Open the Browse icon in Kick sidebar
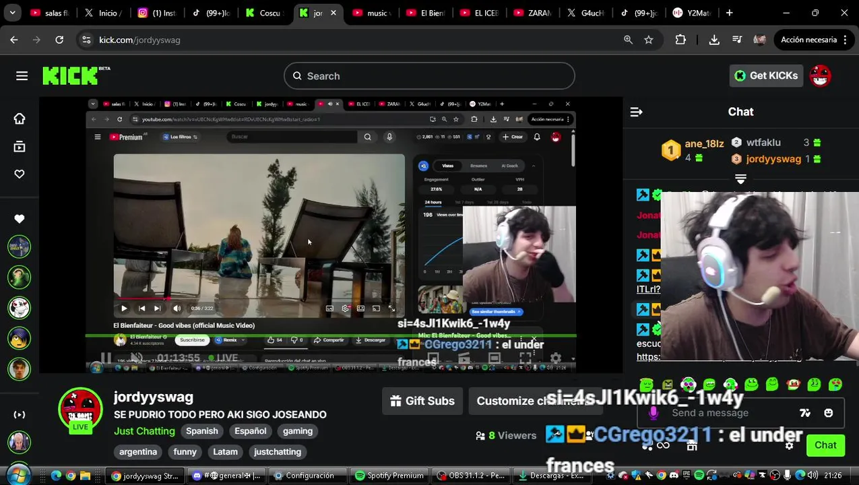This screenshot has width=859, height=485. click(x=20, y=147)
